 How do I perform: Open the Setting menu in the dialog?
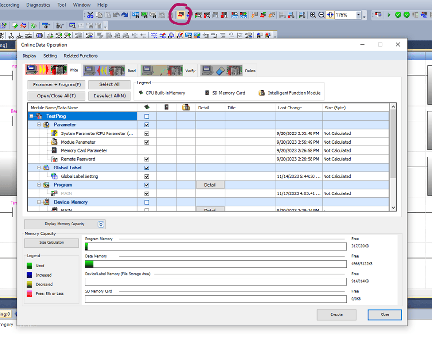[50, 56]
